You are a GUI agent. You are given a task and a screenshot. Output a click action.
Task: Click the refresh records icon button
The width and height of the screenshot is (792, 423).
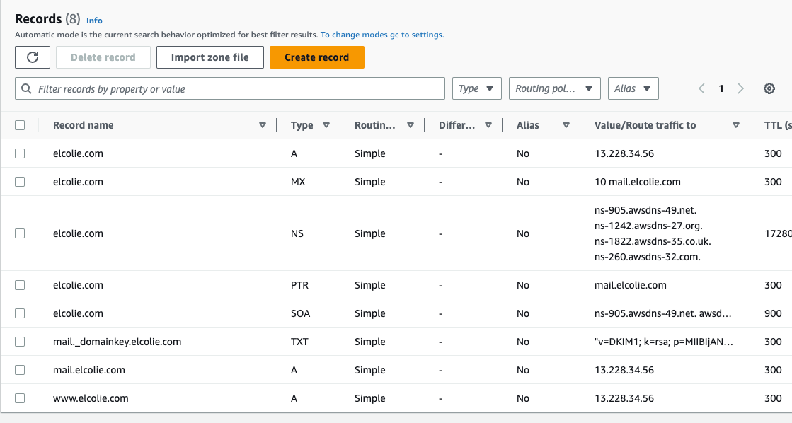[33, 57]
